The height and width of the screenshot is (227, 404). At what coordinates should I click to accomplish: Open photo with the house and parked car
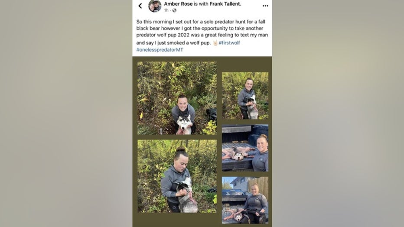coord(245,200)
